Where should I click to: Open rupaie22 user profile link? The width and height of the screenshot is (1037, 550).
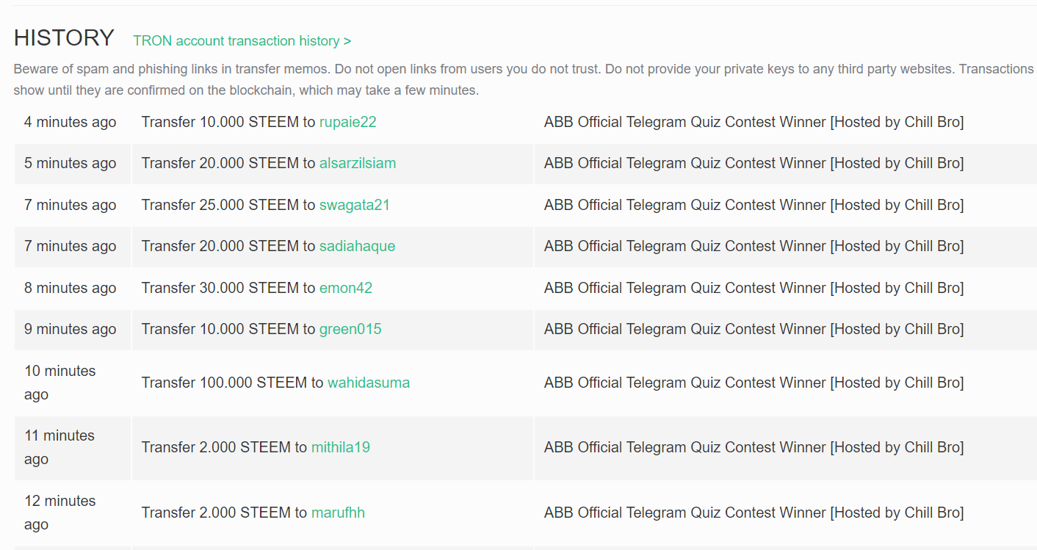(347, 122)
